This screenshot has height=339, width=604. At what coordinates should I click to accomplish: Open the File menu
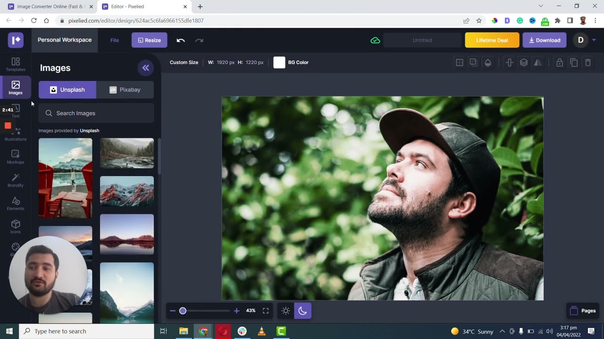[x=114, y=40]
